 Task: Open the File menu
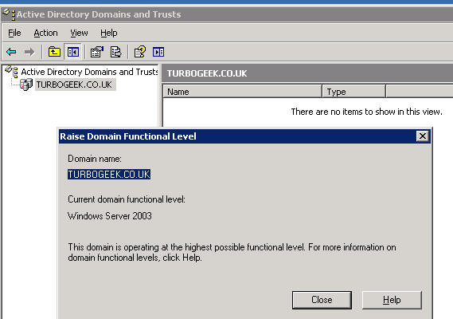[14, 33]
